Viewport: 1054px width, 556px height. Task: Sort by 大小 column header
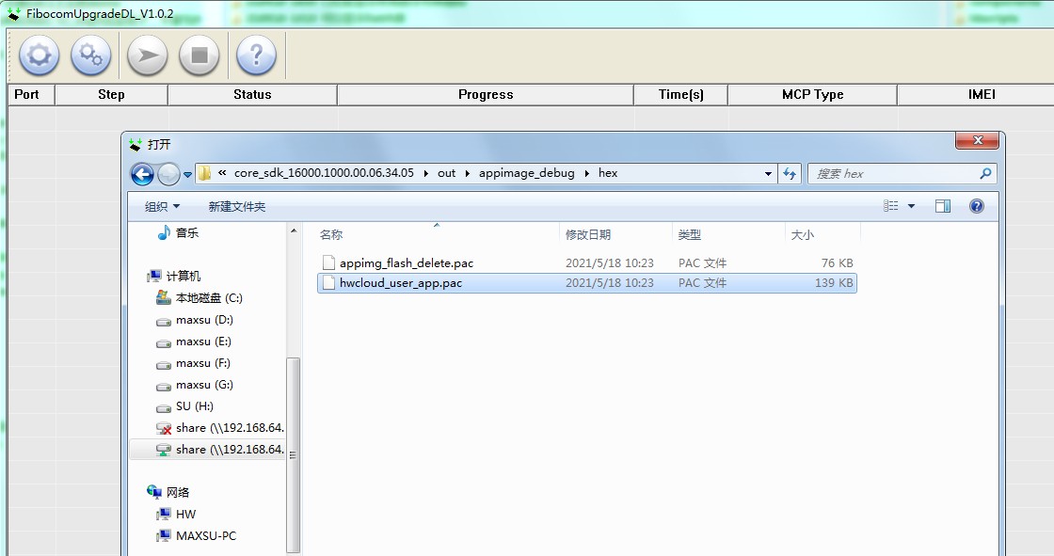tap(822, 234)
